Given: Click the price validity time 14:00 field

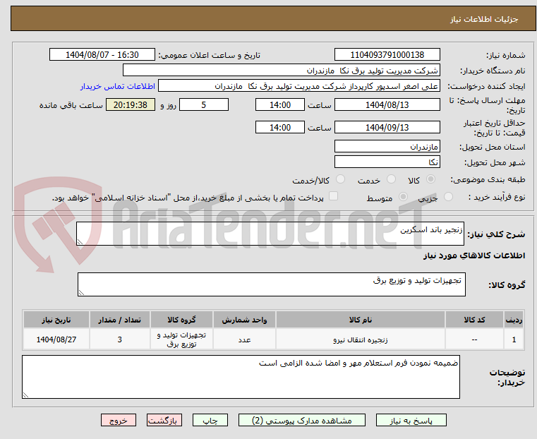Looking at the screenshot, I should (x=280, y=127).
